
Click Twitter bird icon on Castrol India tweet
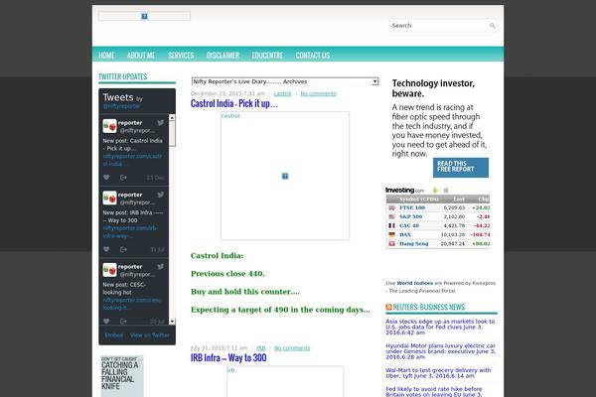pyautogui.click(x=161, y=123)
